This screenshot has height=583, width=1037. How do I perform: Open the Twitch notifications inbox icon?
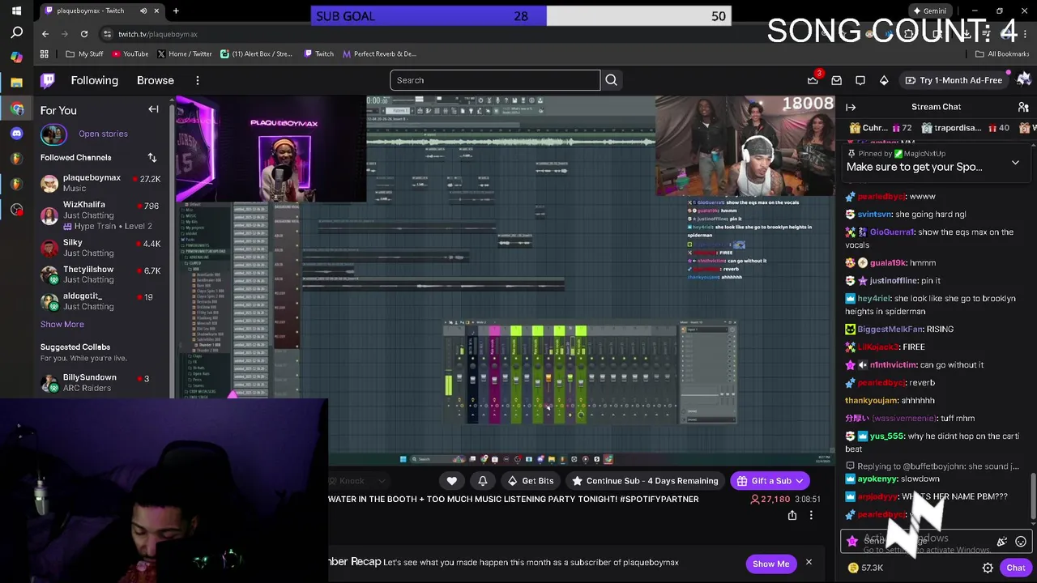click(x=837, y=80)
